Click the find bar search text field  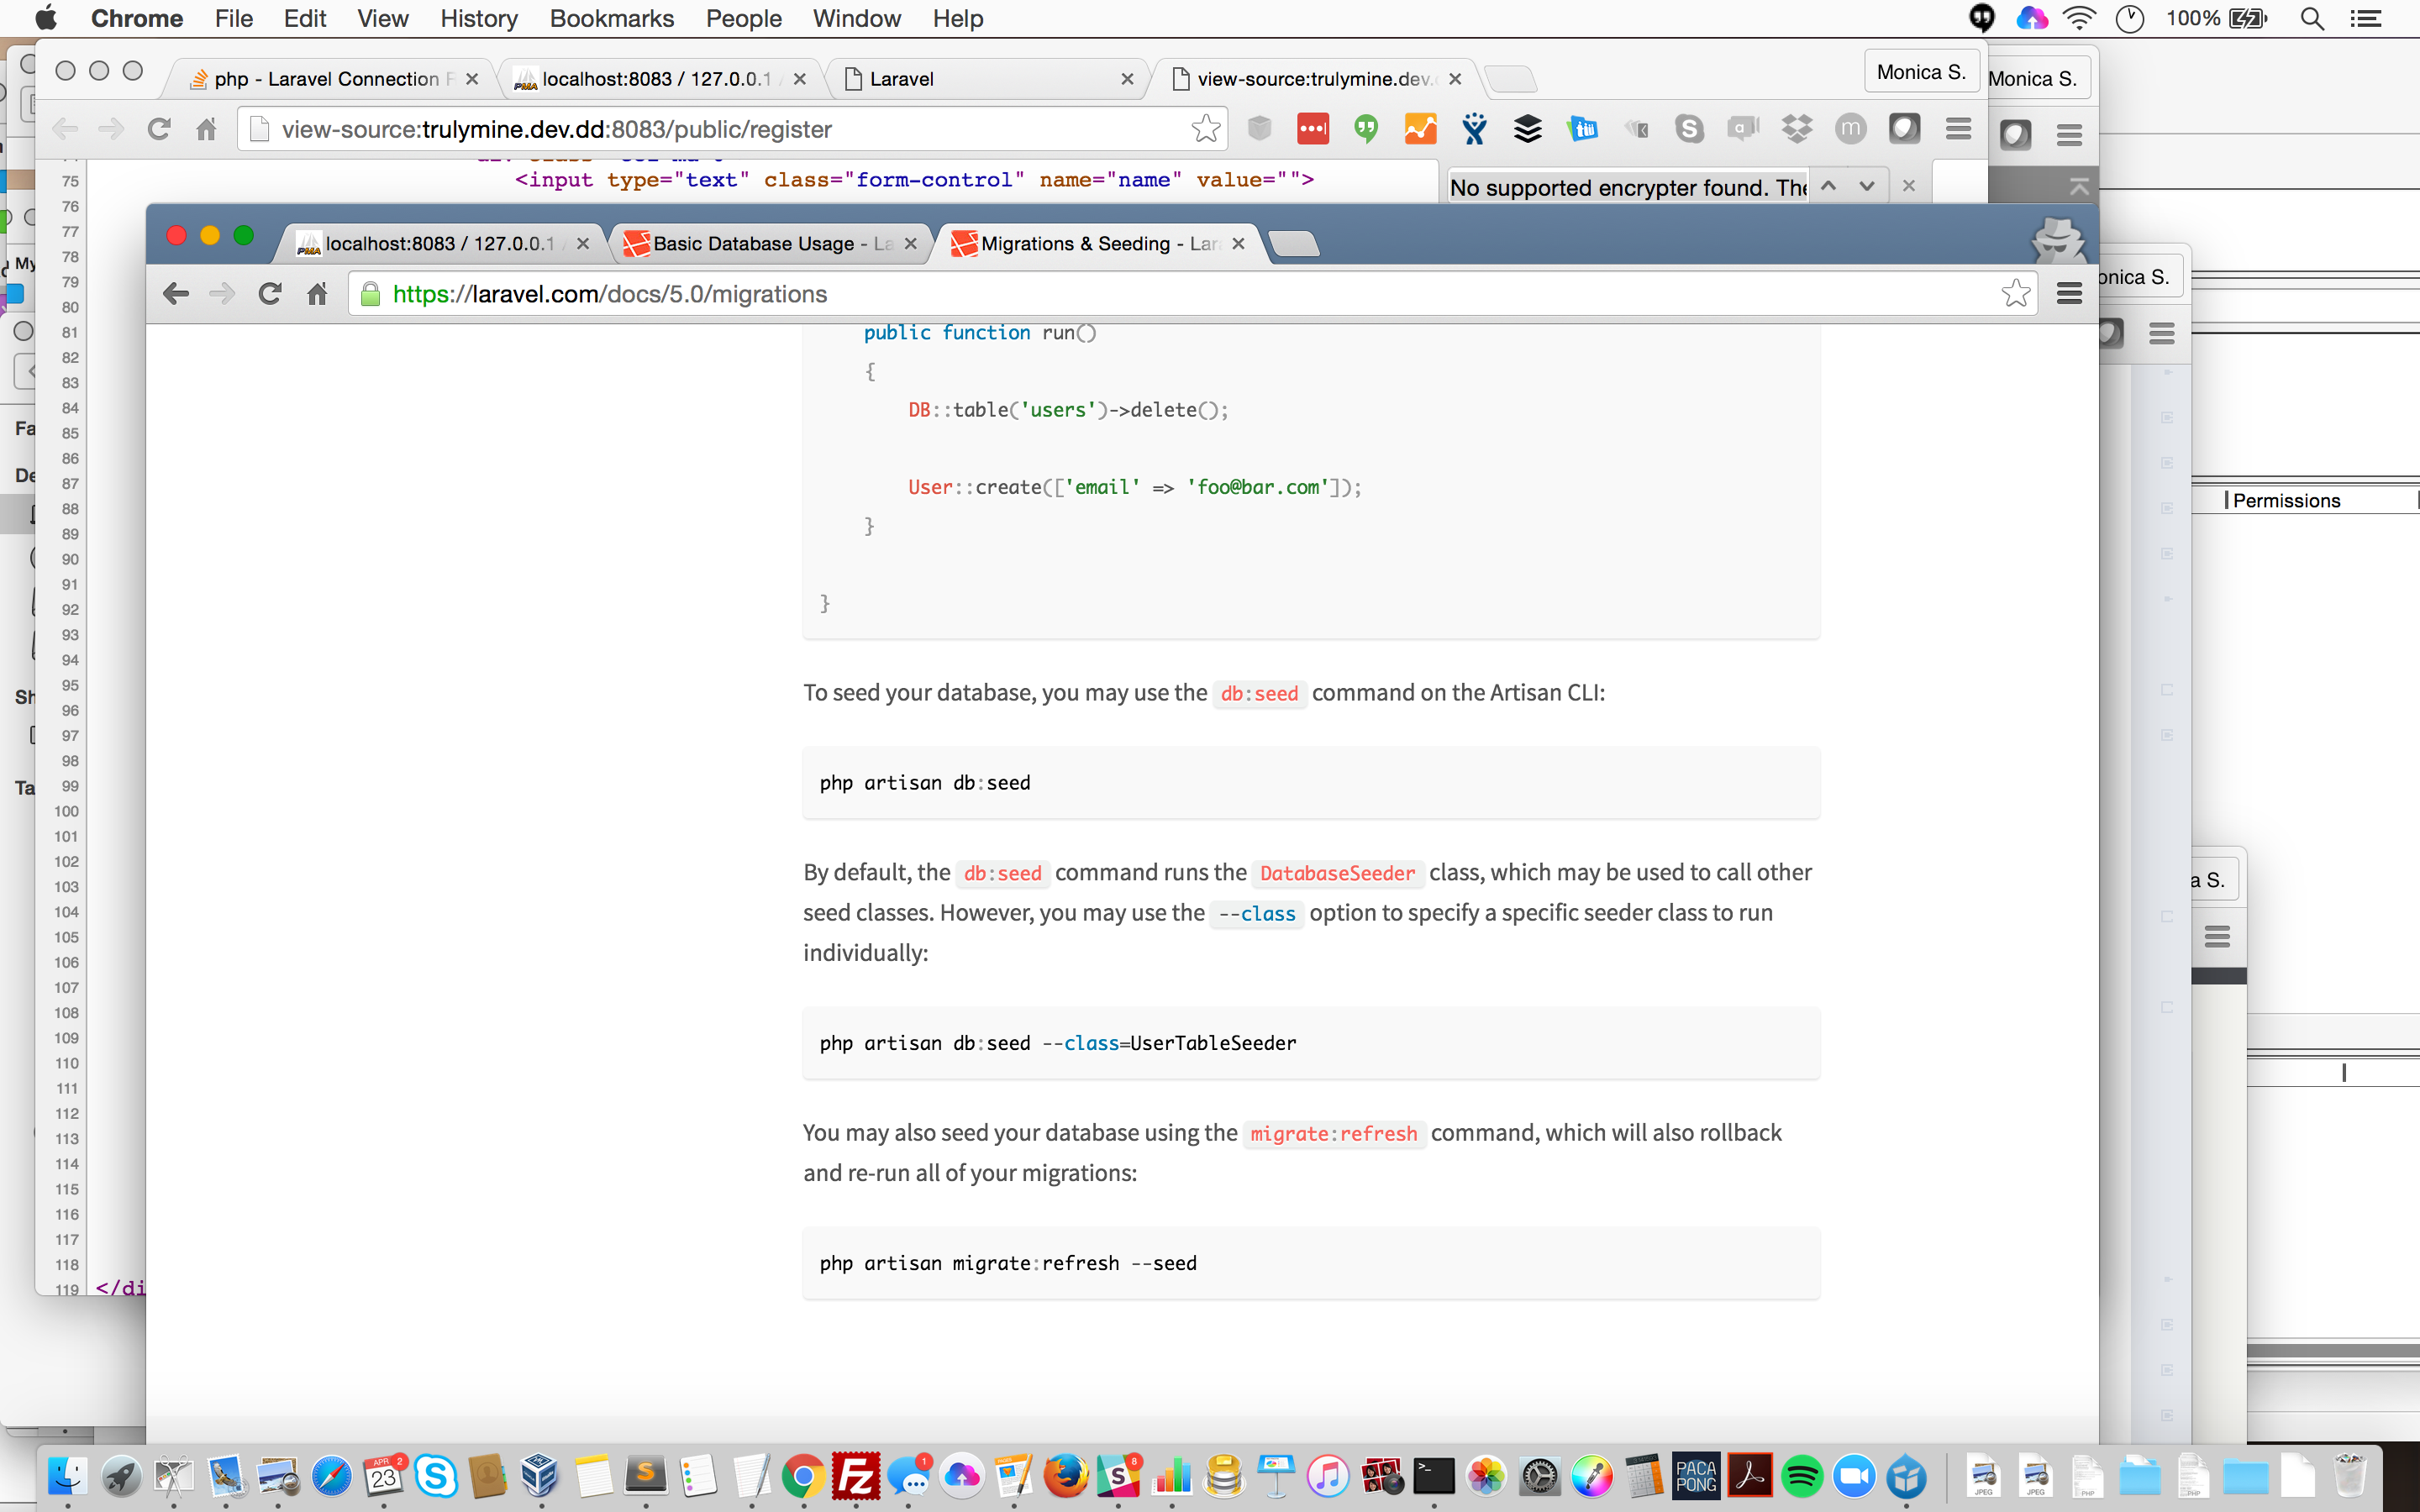tap(1625, 187)
